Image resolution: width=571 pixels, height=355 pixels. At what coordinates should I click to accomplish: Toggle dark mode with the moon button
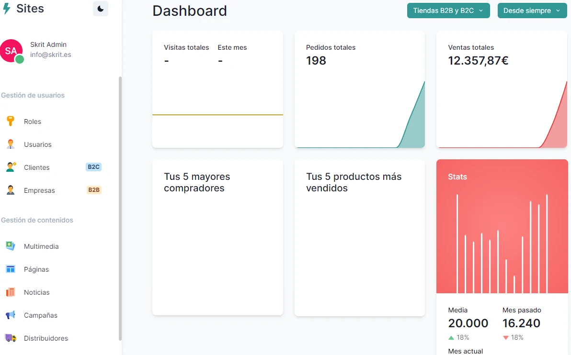[x=101, y=9]
